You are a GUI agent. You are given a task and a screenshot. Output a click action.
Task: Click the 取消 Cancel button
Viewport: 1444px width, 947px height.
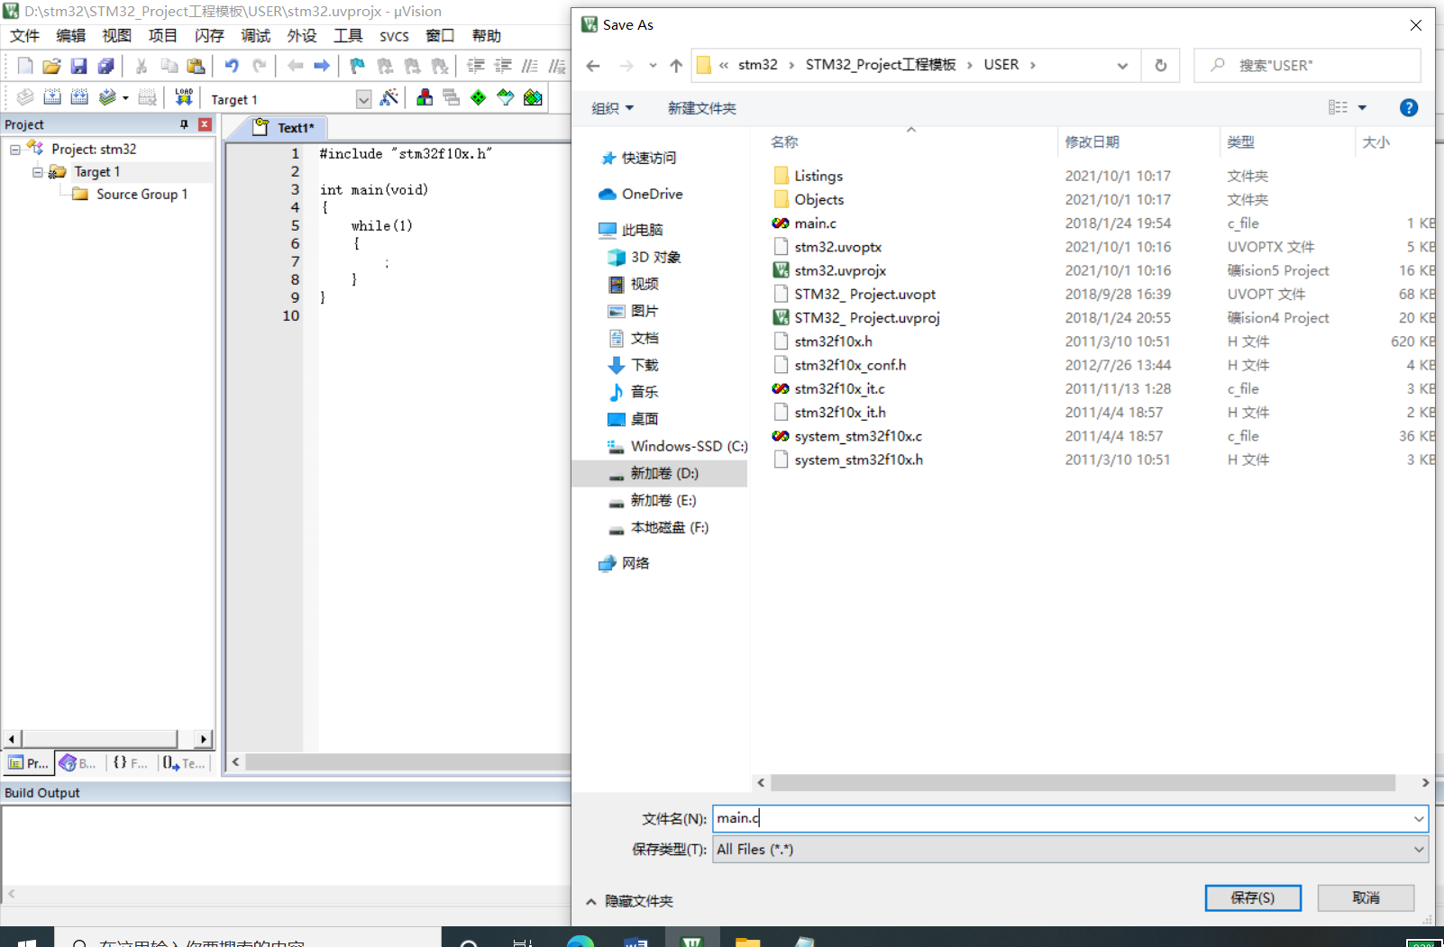1366,897
